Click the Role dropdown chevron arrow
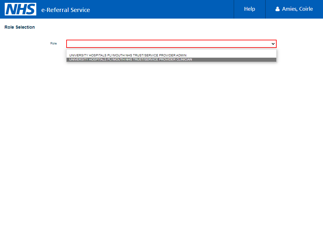323x242 pixels. (273, 44)
